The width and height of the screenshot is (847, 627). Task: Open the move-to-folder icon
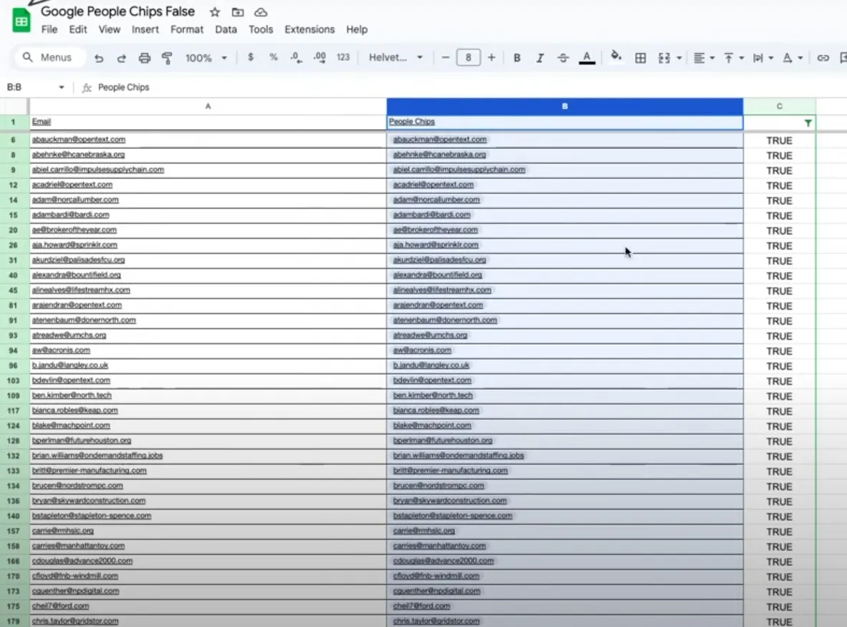click(238, 12)
